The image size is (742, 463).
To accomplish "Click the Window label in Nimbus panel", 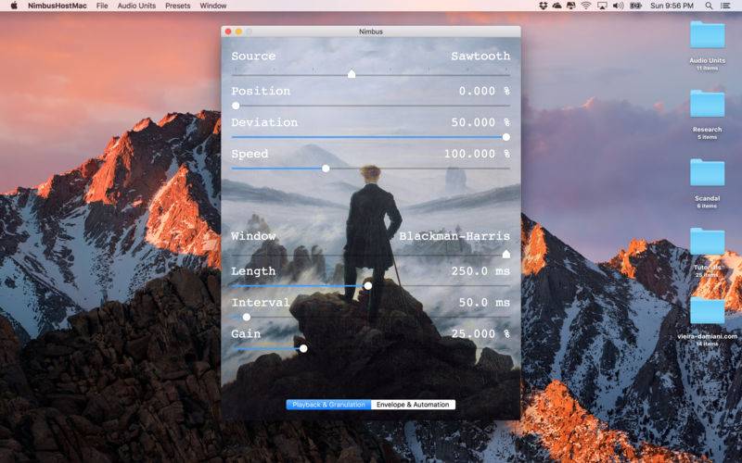I will click(x=253, y=236).
